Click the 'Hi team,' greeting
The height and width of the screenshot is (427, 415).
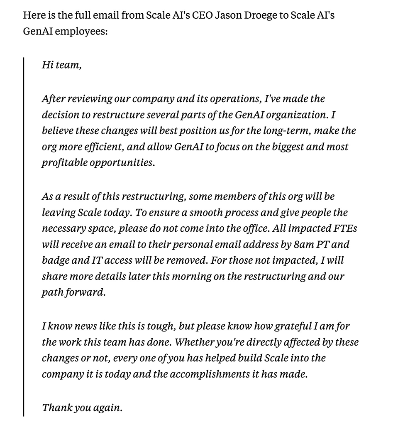[61, 65]
